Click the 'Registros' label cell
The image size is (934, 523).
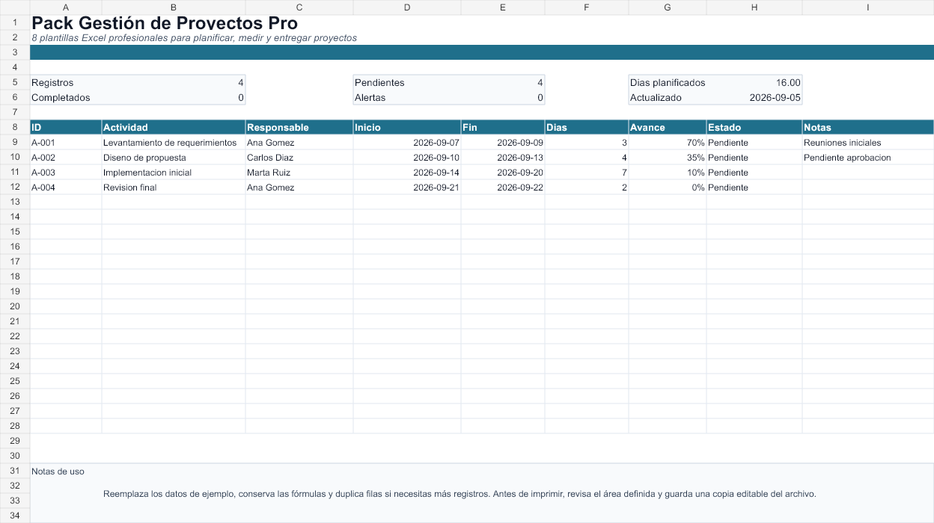click(66, 82)
